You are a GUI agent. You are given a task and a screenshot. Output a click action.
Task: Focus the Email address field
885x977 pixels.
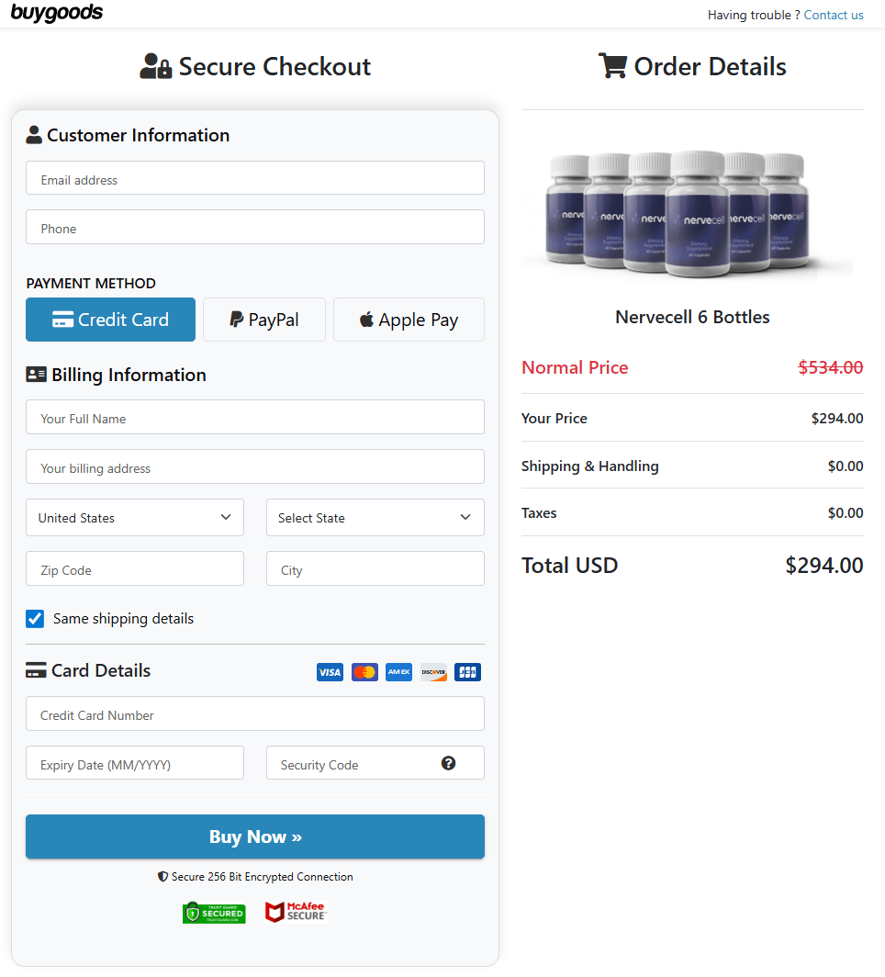tap(254, 178)
